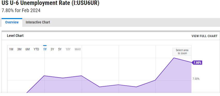Click the '7.80% for Feb 2024' subtitle

21,10
